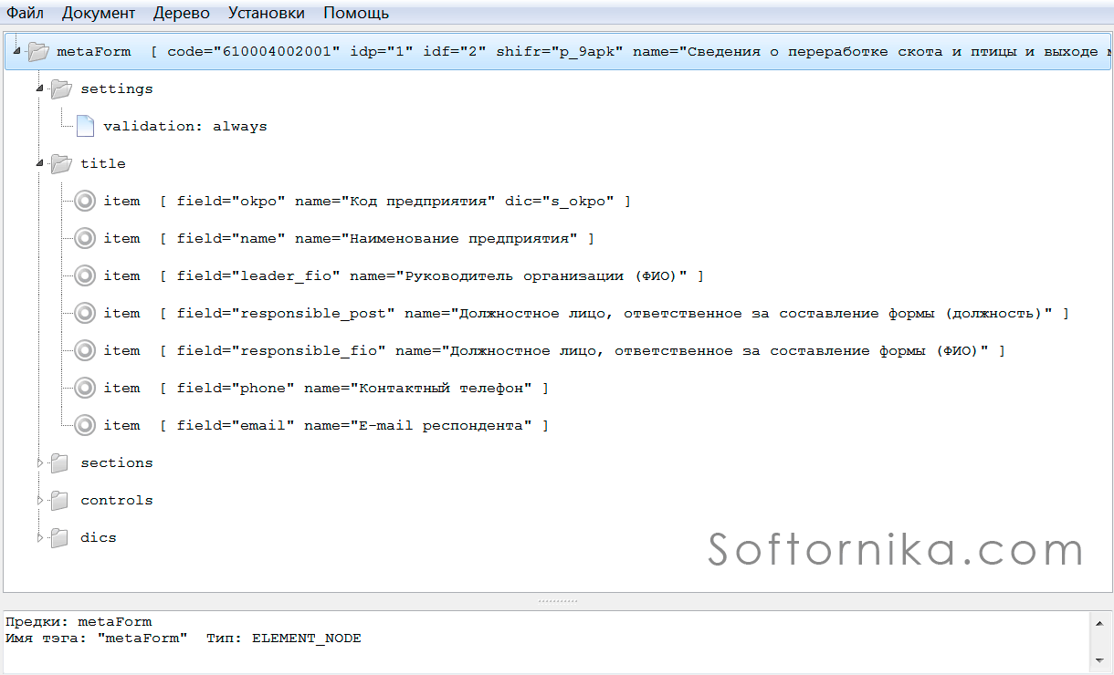Click the title folder icon
Image resolution: width=1114 pixels, height=675 pixels.
coord(60,164)
